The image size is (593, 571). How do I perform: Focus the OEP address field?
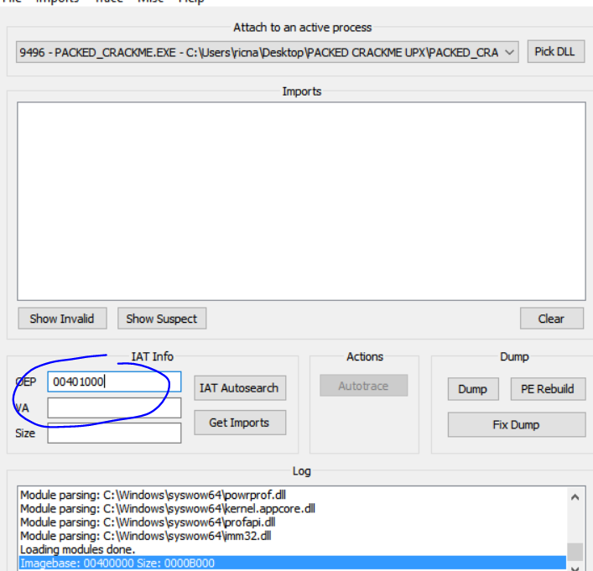point(114,382)
